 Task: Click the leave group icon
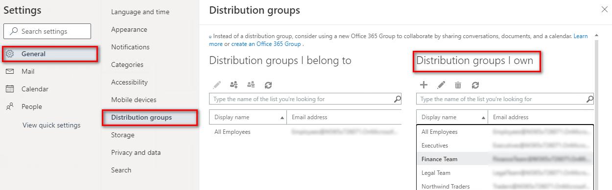coord(251,85)
